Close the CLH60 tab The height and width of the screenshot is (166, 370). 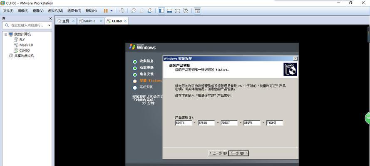click(125, 21)
